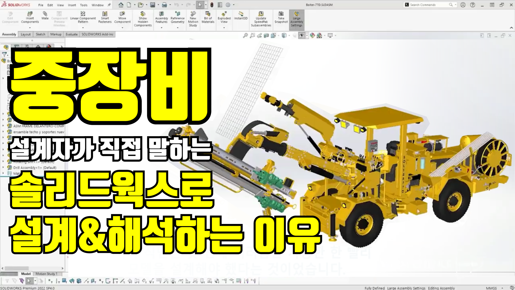The height and width of the screenshot is (290, 515).
Task: Expand ASM FRAME DELANTERO-COMP tree node
Action: pos(3,126)
